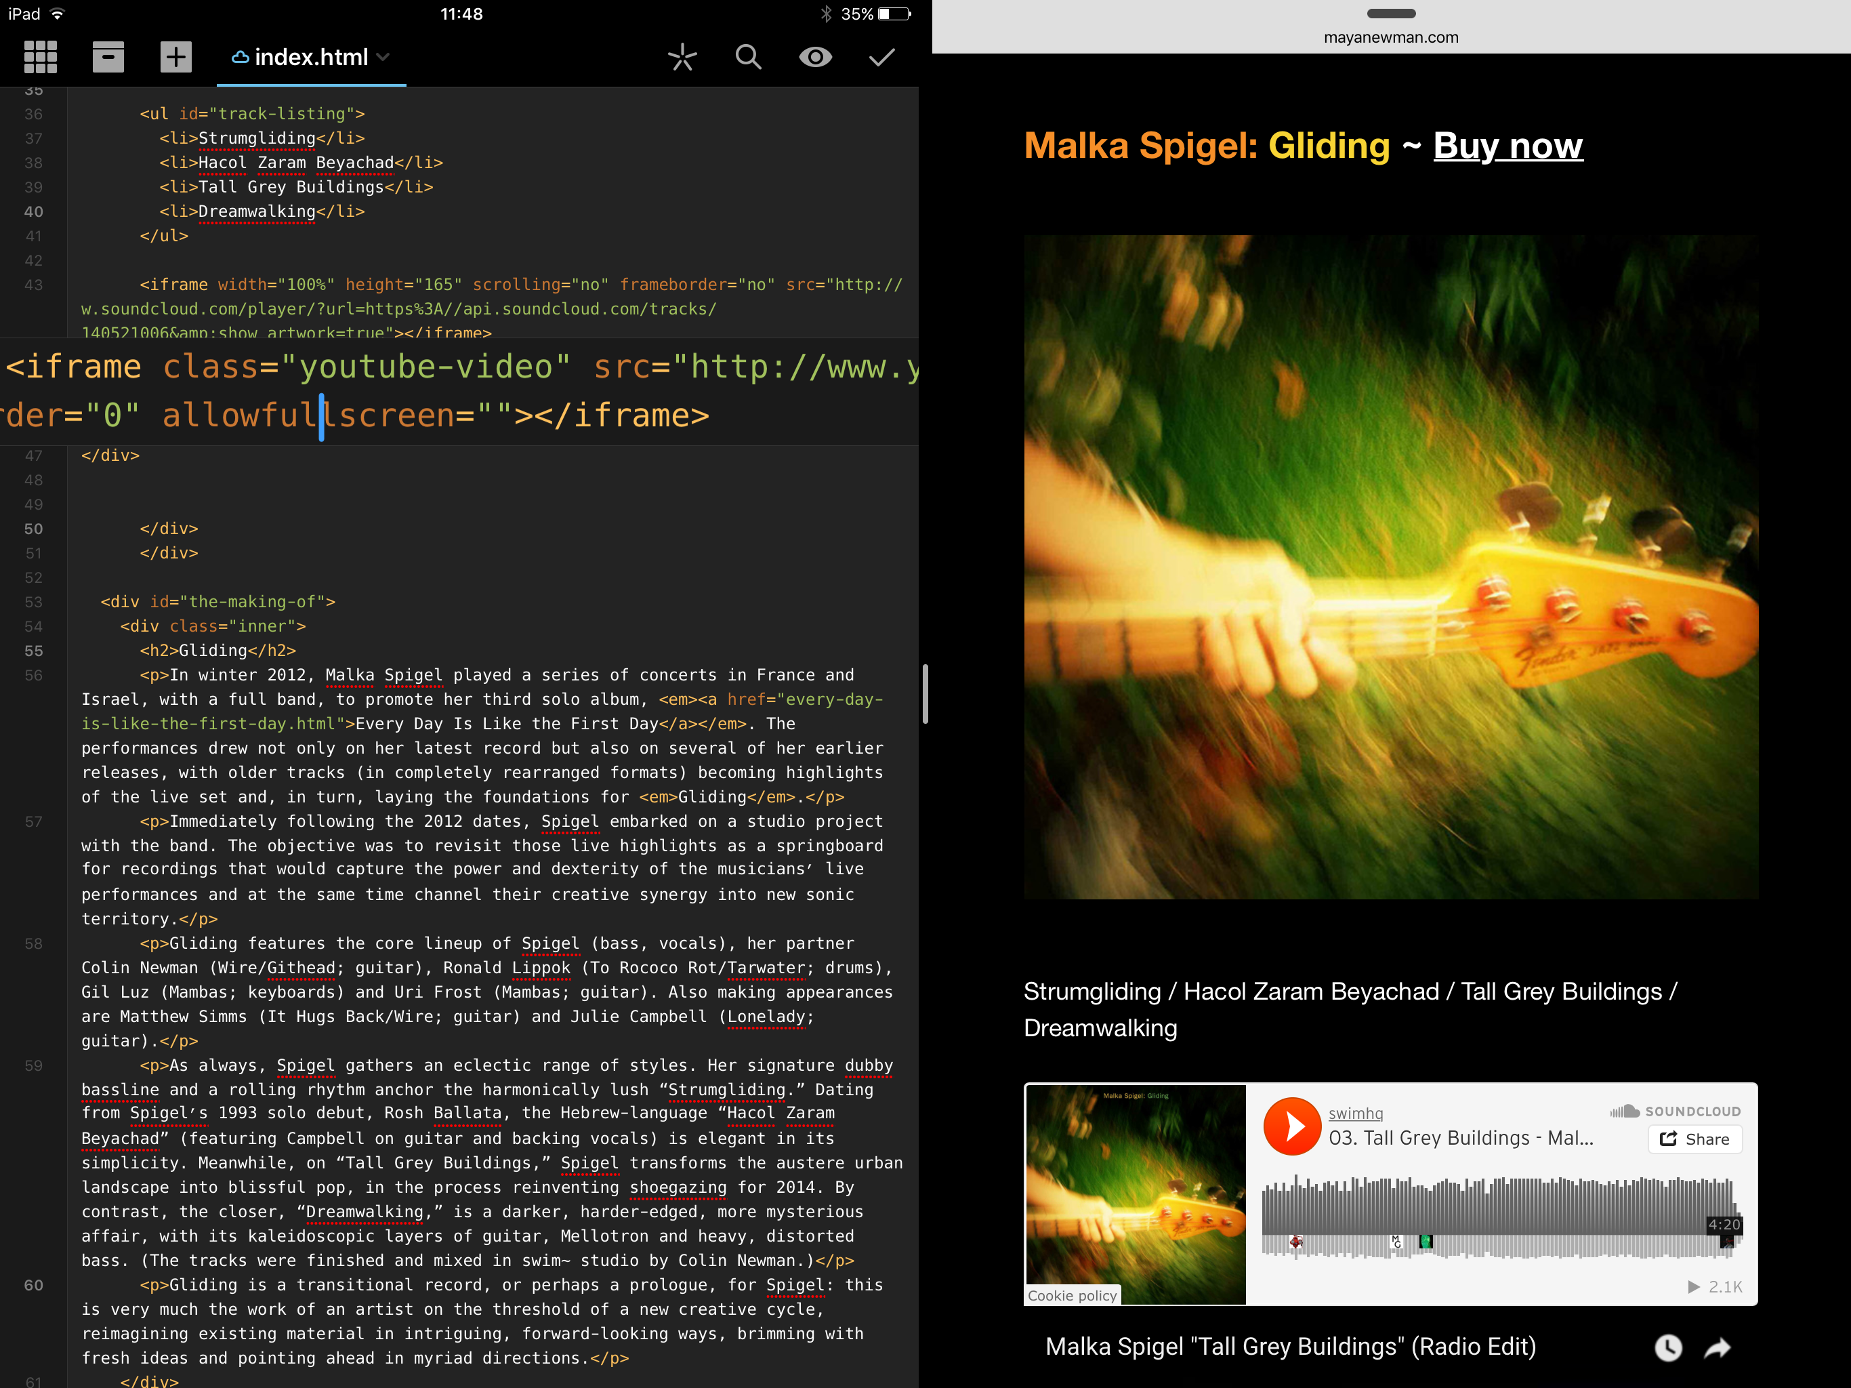Tap 'Hacol Zaram Beyachad' list item line

point(300,163)
